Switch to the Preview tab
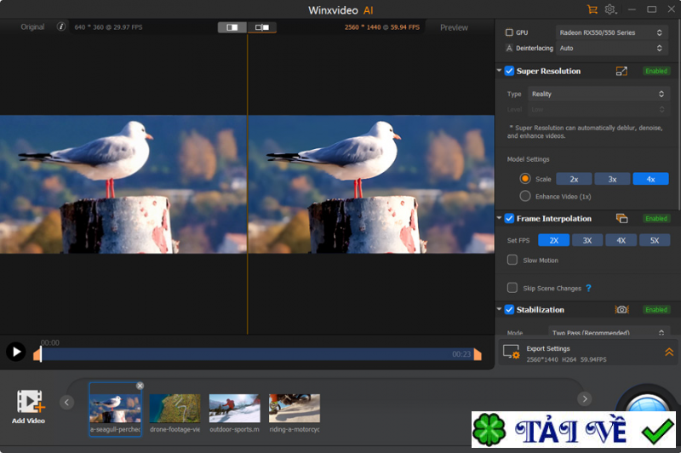The image size is (681, 453). click(x=454, y=27)
